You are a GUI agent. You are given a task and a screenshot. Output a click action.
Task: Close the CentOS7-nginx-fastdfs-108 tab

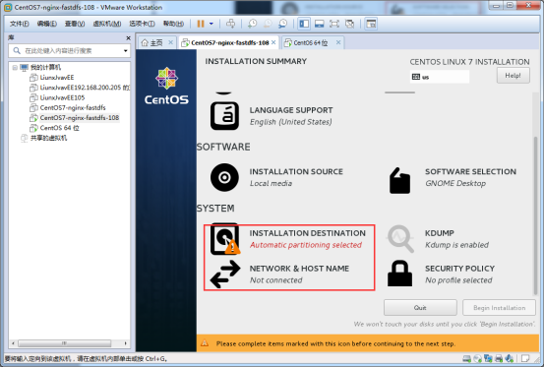(273, 42)
